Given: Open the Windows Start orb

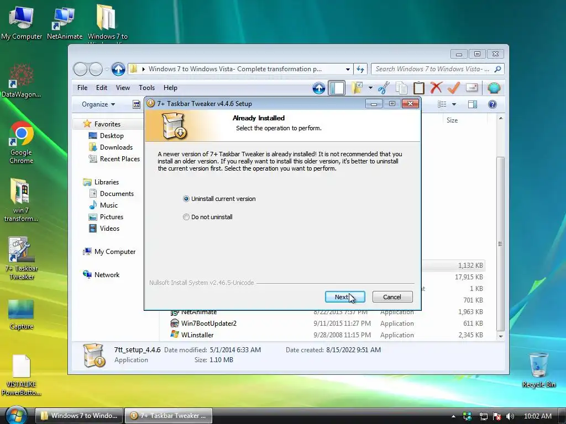Looking at the screenshot, I should [x=16, y=415].
